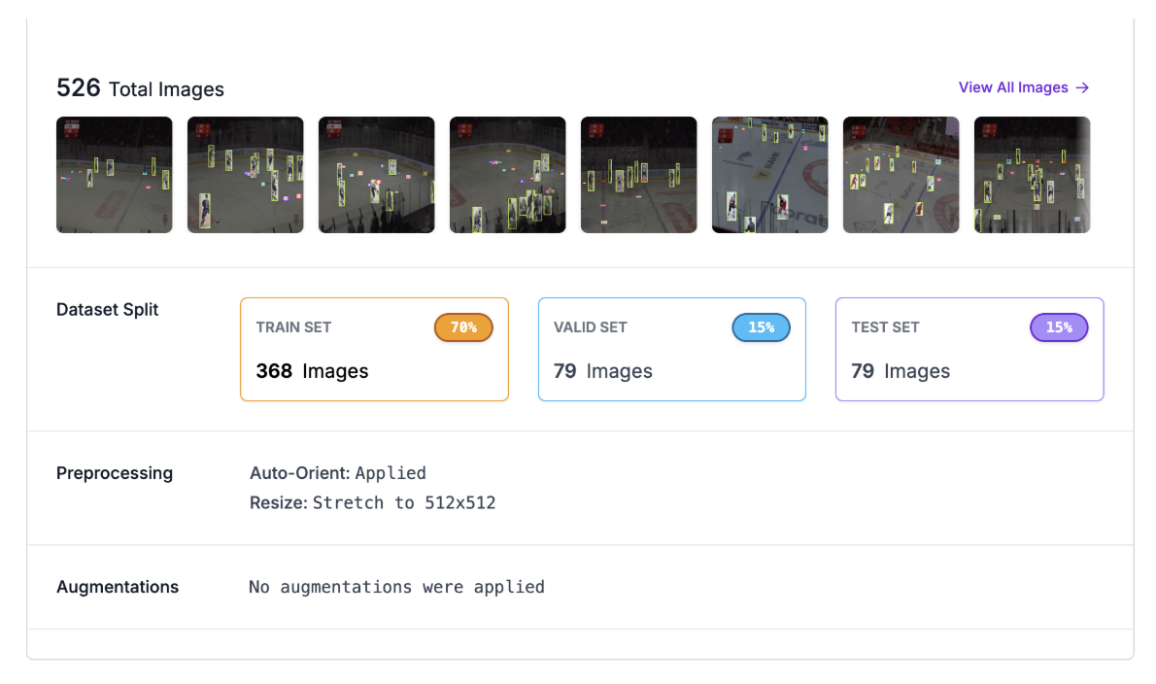Click the Auto-Orient Applied setting text
Viewport: 1156px width, 684px height.
tap(338, 473)
